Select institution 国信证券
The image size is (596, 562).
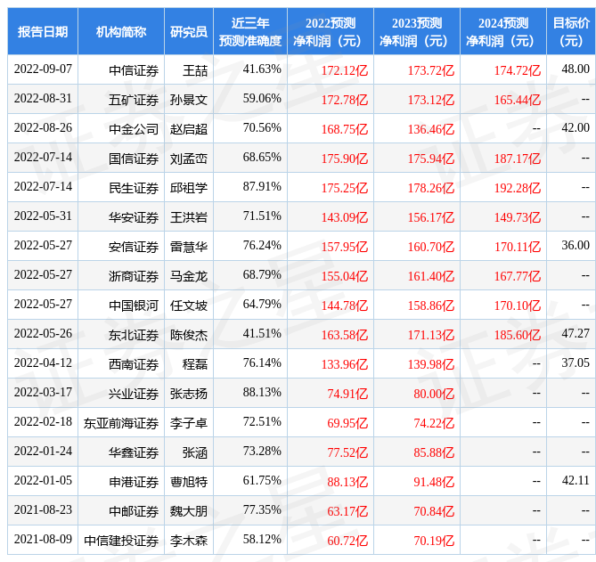(x=134, y=159)
